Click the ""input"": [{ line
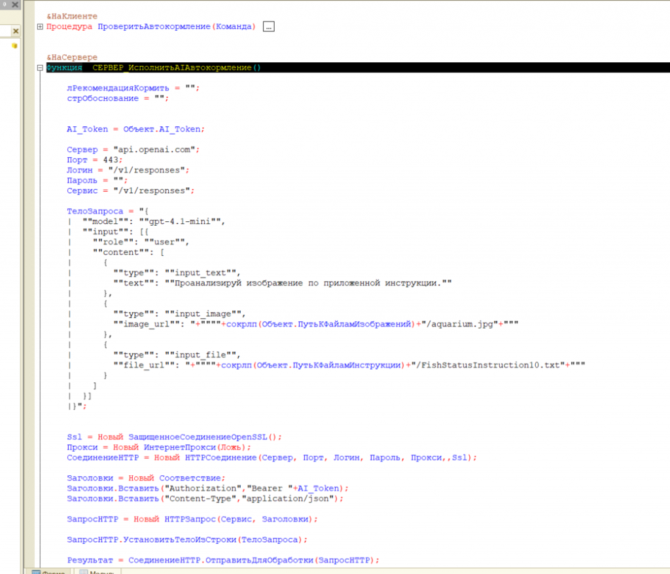 pyautogui.click(x=115, y=232)
